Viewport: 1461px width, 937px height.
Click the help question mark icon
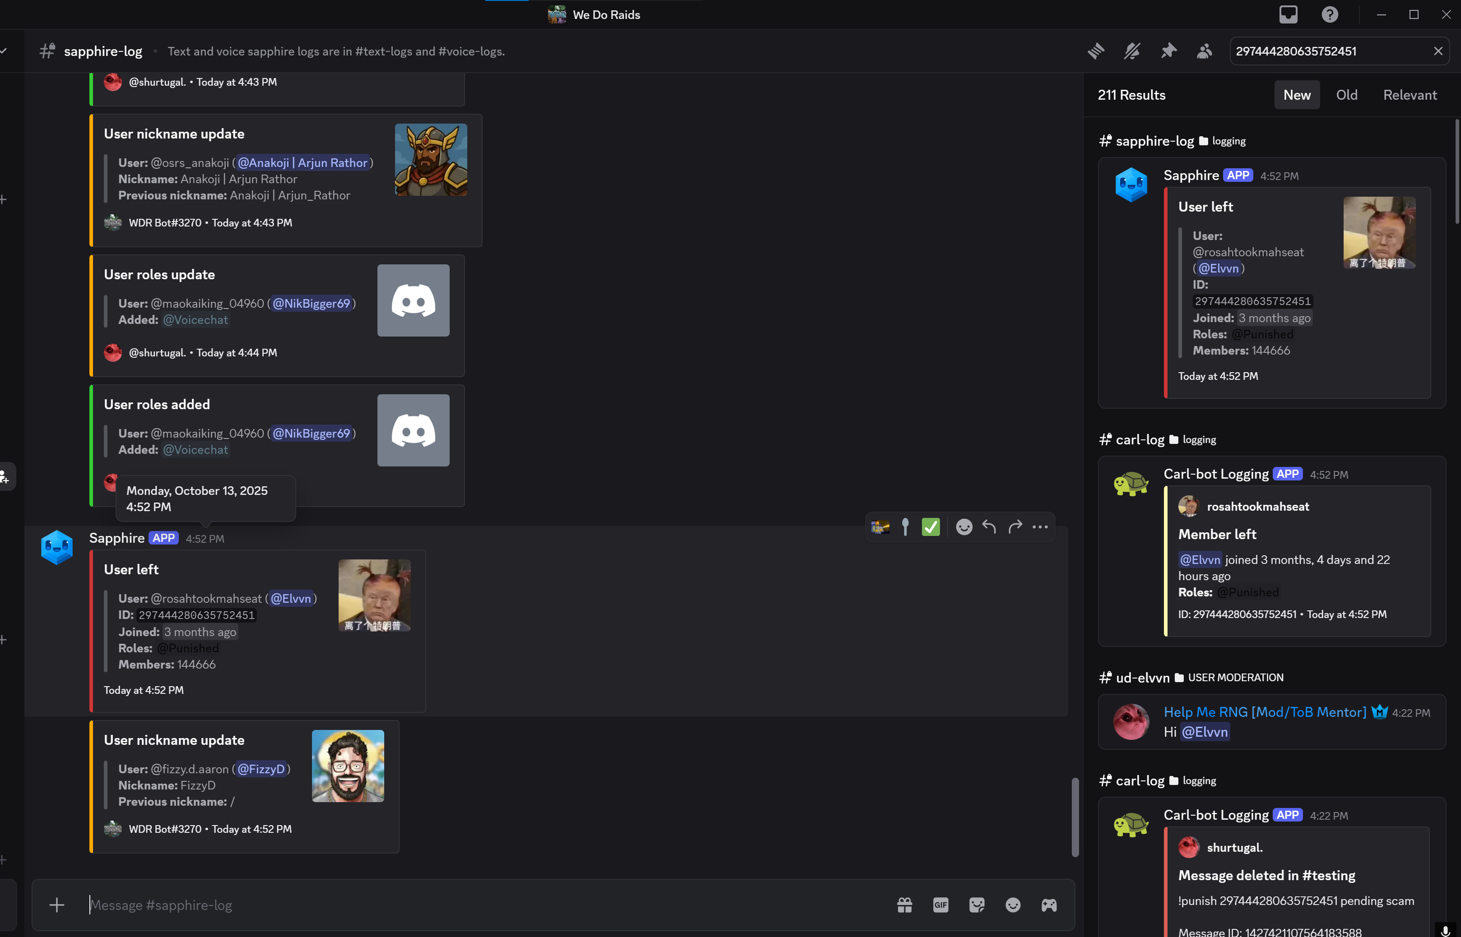click(x=1330, y=14)
